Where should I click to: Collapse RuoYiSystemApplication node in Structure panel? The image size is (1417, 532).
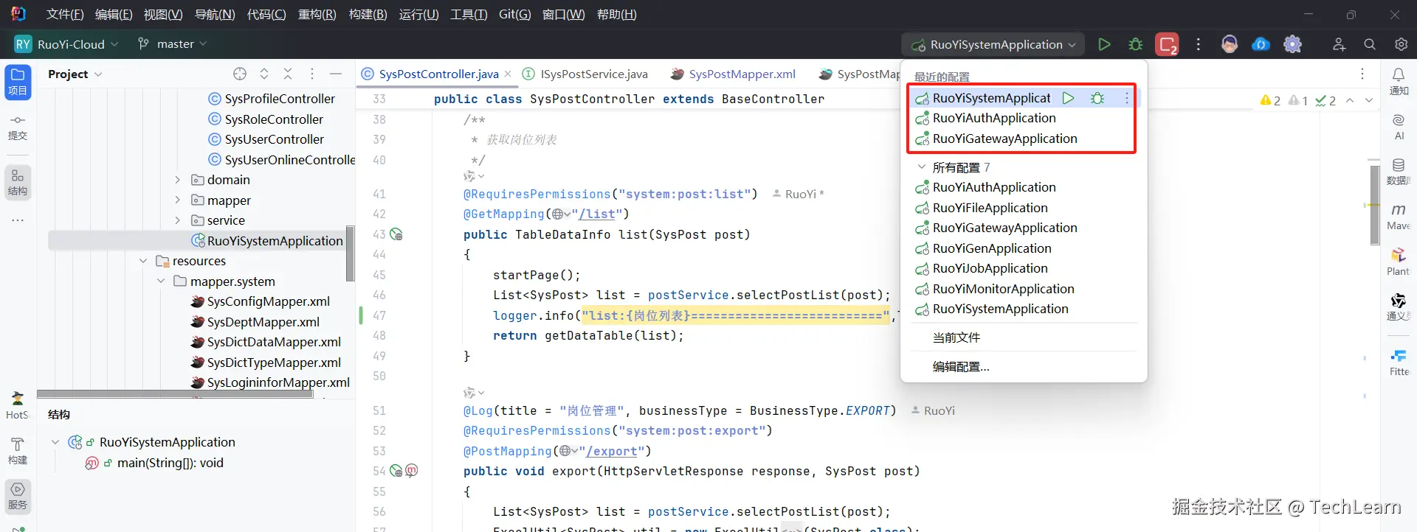[x=55, y=442]
